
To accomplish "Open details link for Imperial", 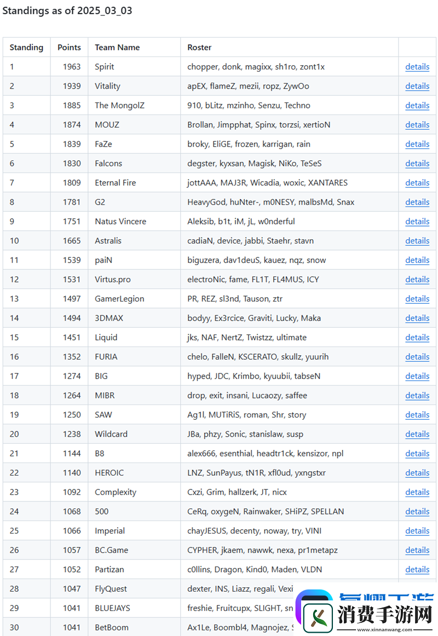I will pos(417,530).
